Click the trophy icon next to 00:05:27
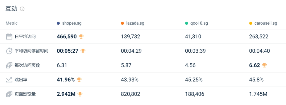The image size is (286, 105). point(83,51)
